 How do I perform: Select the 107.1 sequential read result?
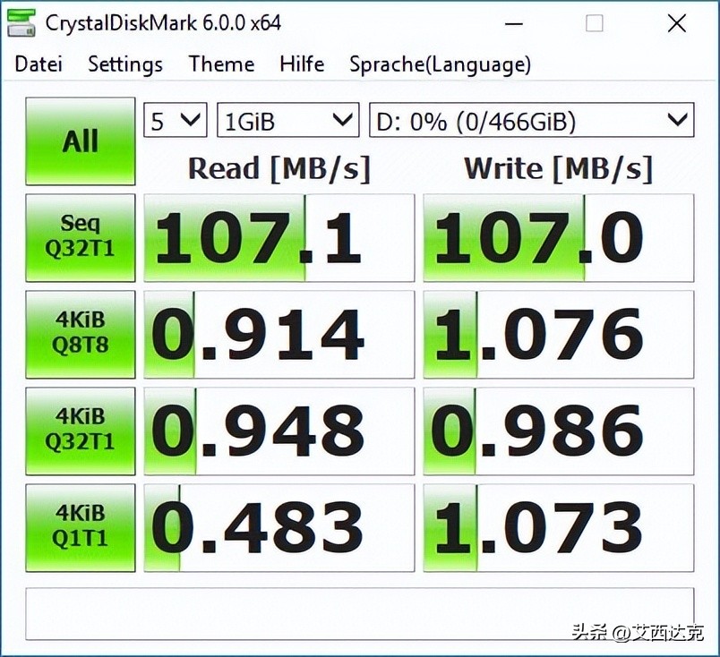tap(278, 236)
